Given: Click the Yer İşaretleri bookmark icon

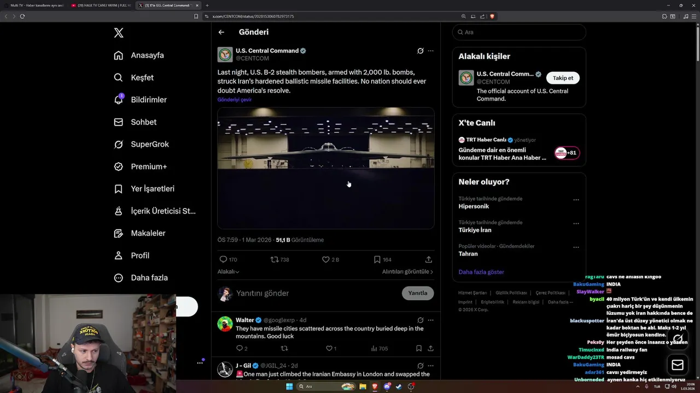Looking at the screenshot, I should point(118,189).
